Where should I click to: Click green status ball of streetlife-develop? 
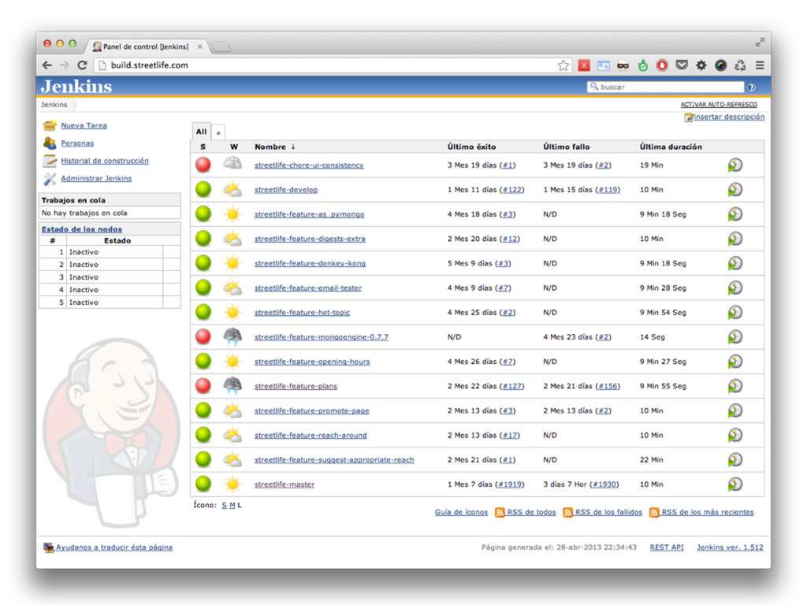click(x=203, y=189)
